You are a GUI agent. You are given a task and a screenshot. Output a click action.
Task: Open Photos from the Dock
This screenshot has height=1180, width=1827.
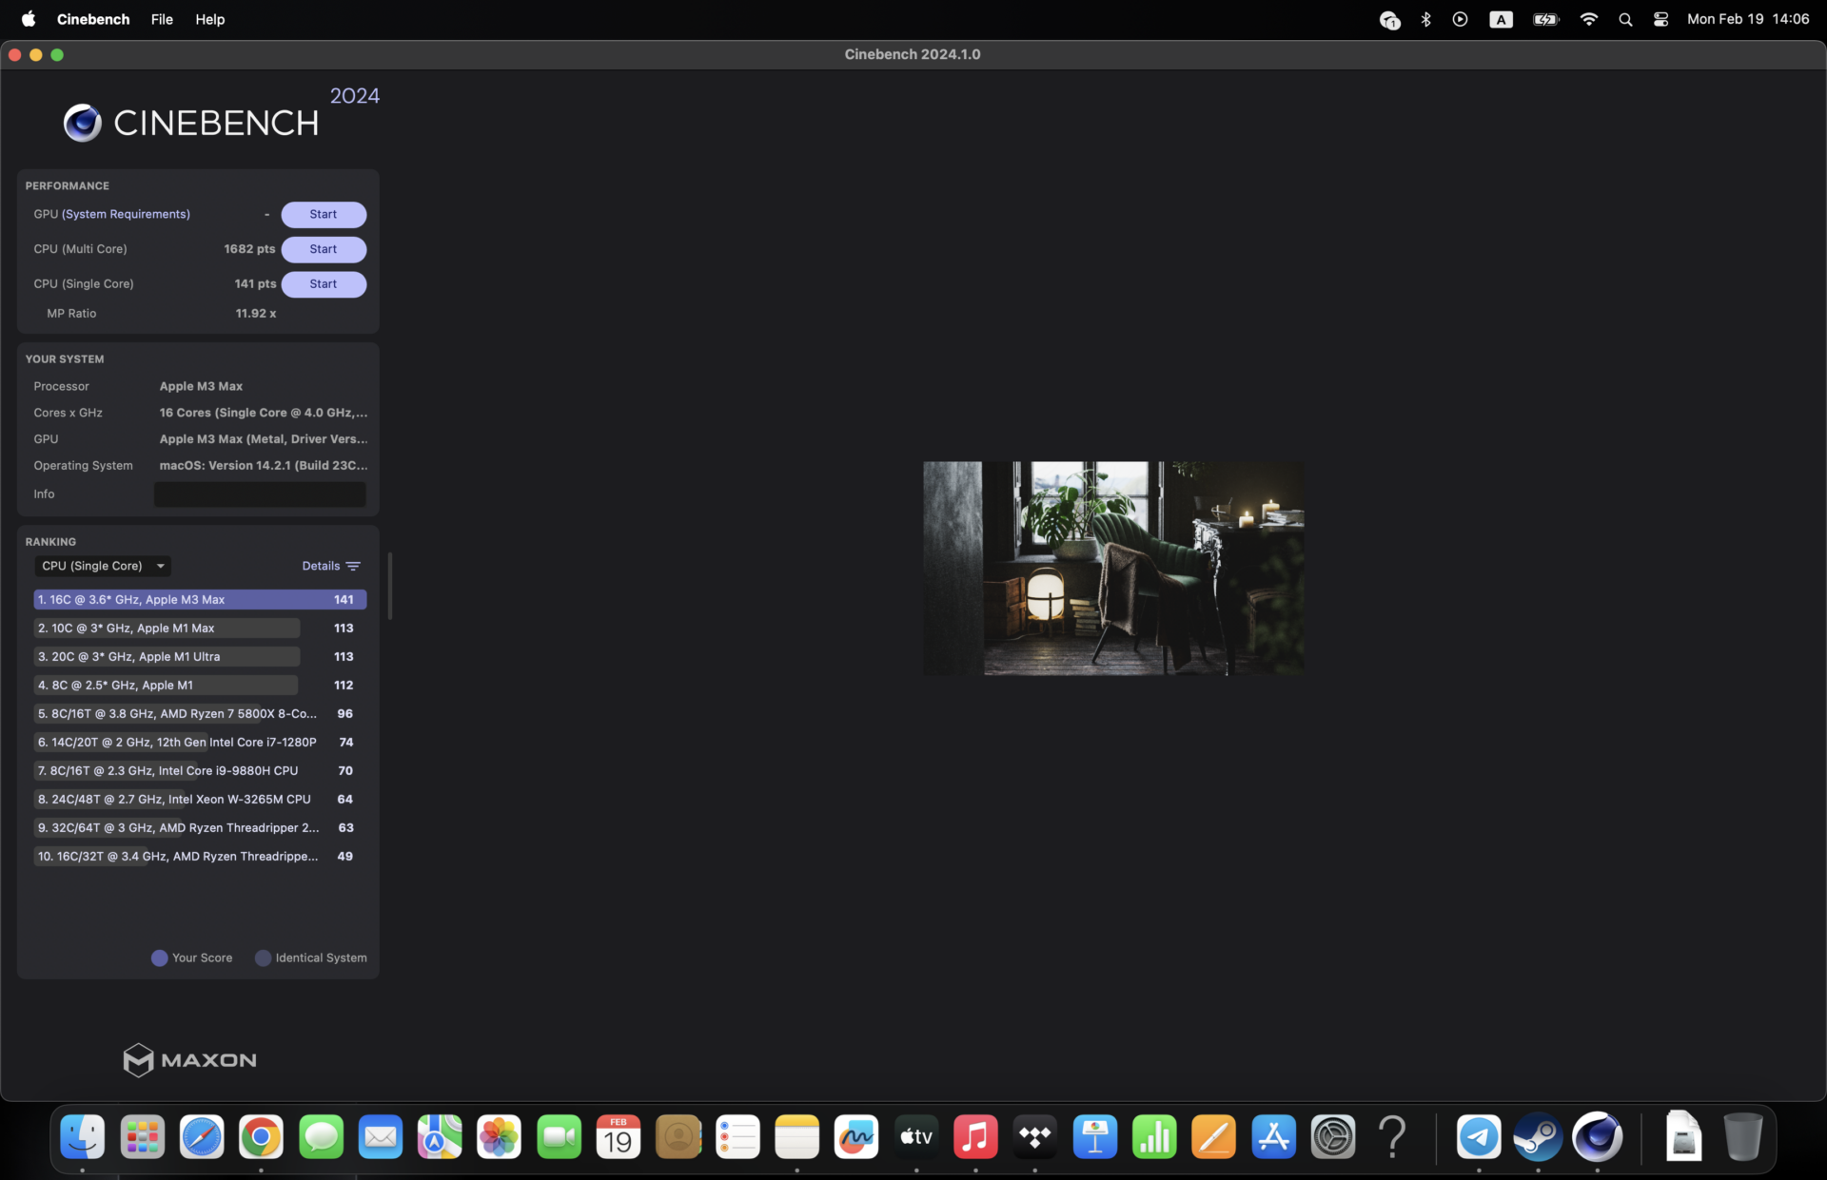[500, 1137]
